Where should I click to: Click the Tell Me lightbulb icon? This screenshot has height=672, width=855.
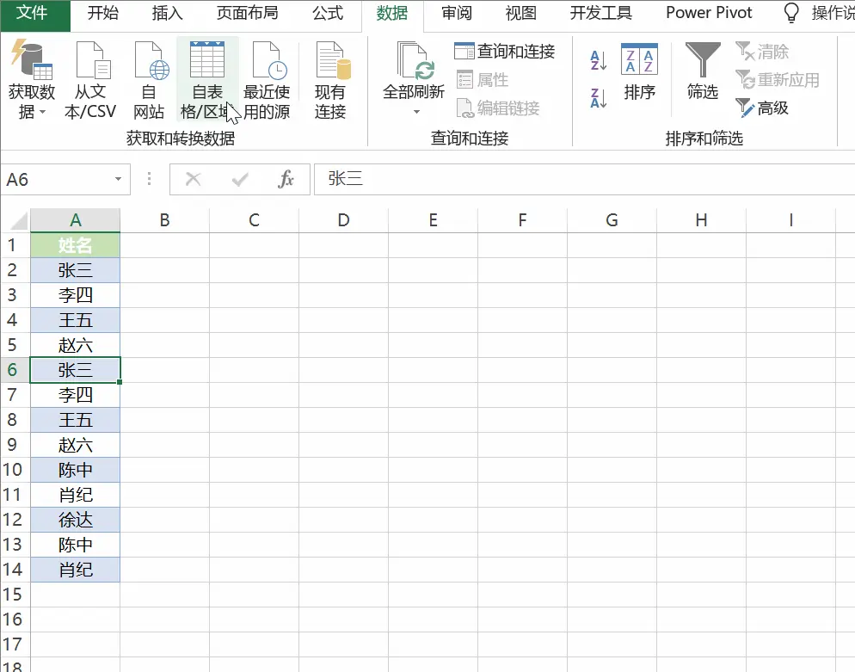791,13
